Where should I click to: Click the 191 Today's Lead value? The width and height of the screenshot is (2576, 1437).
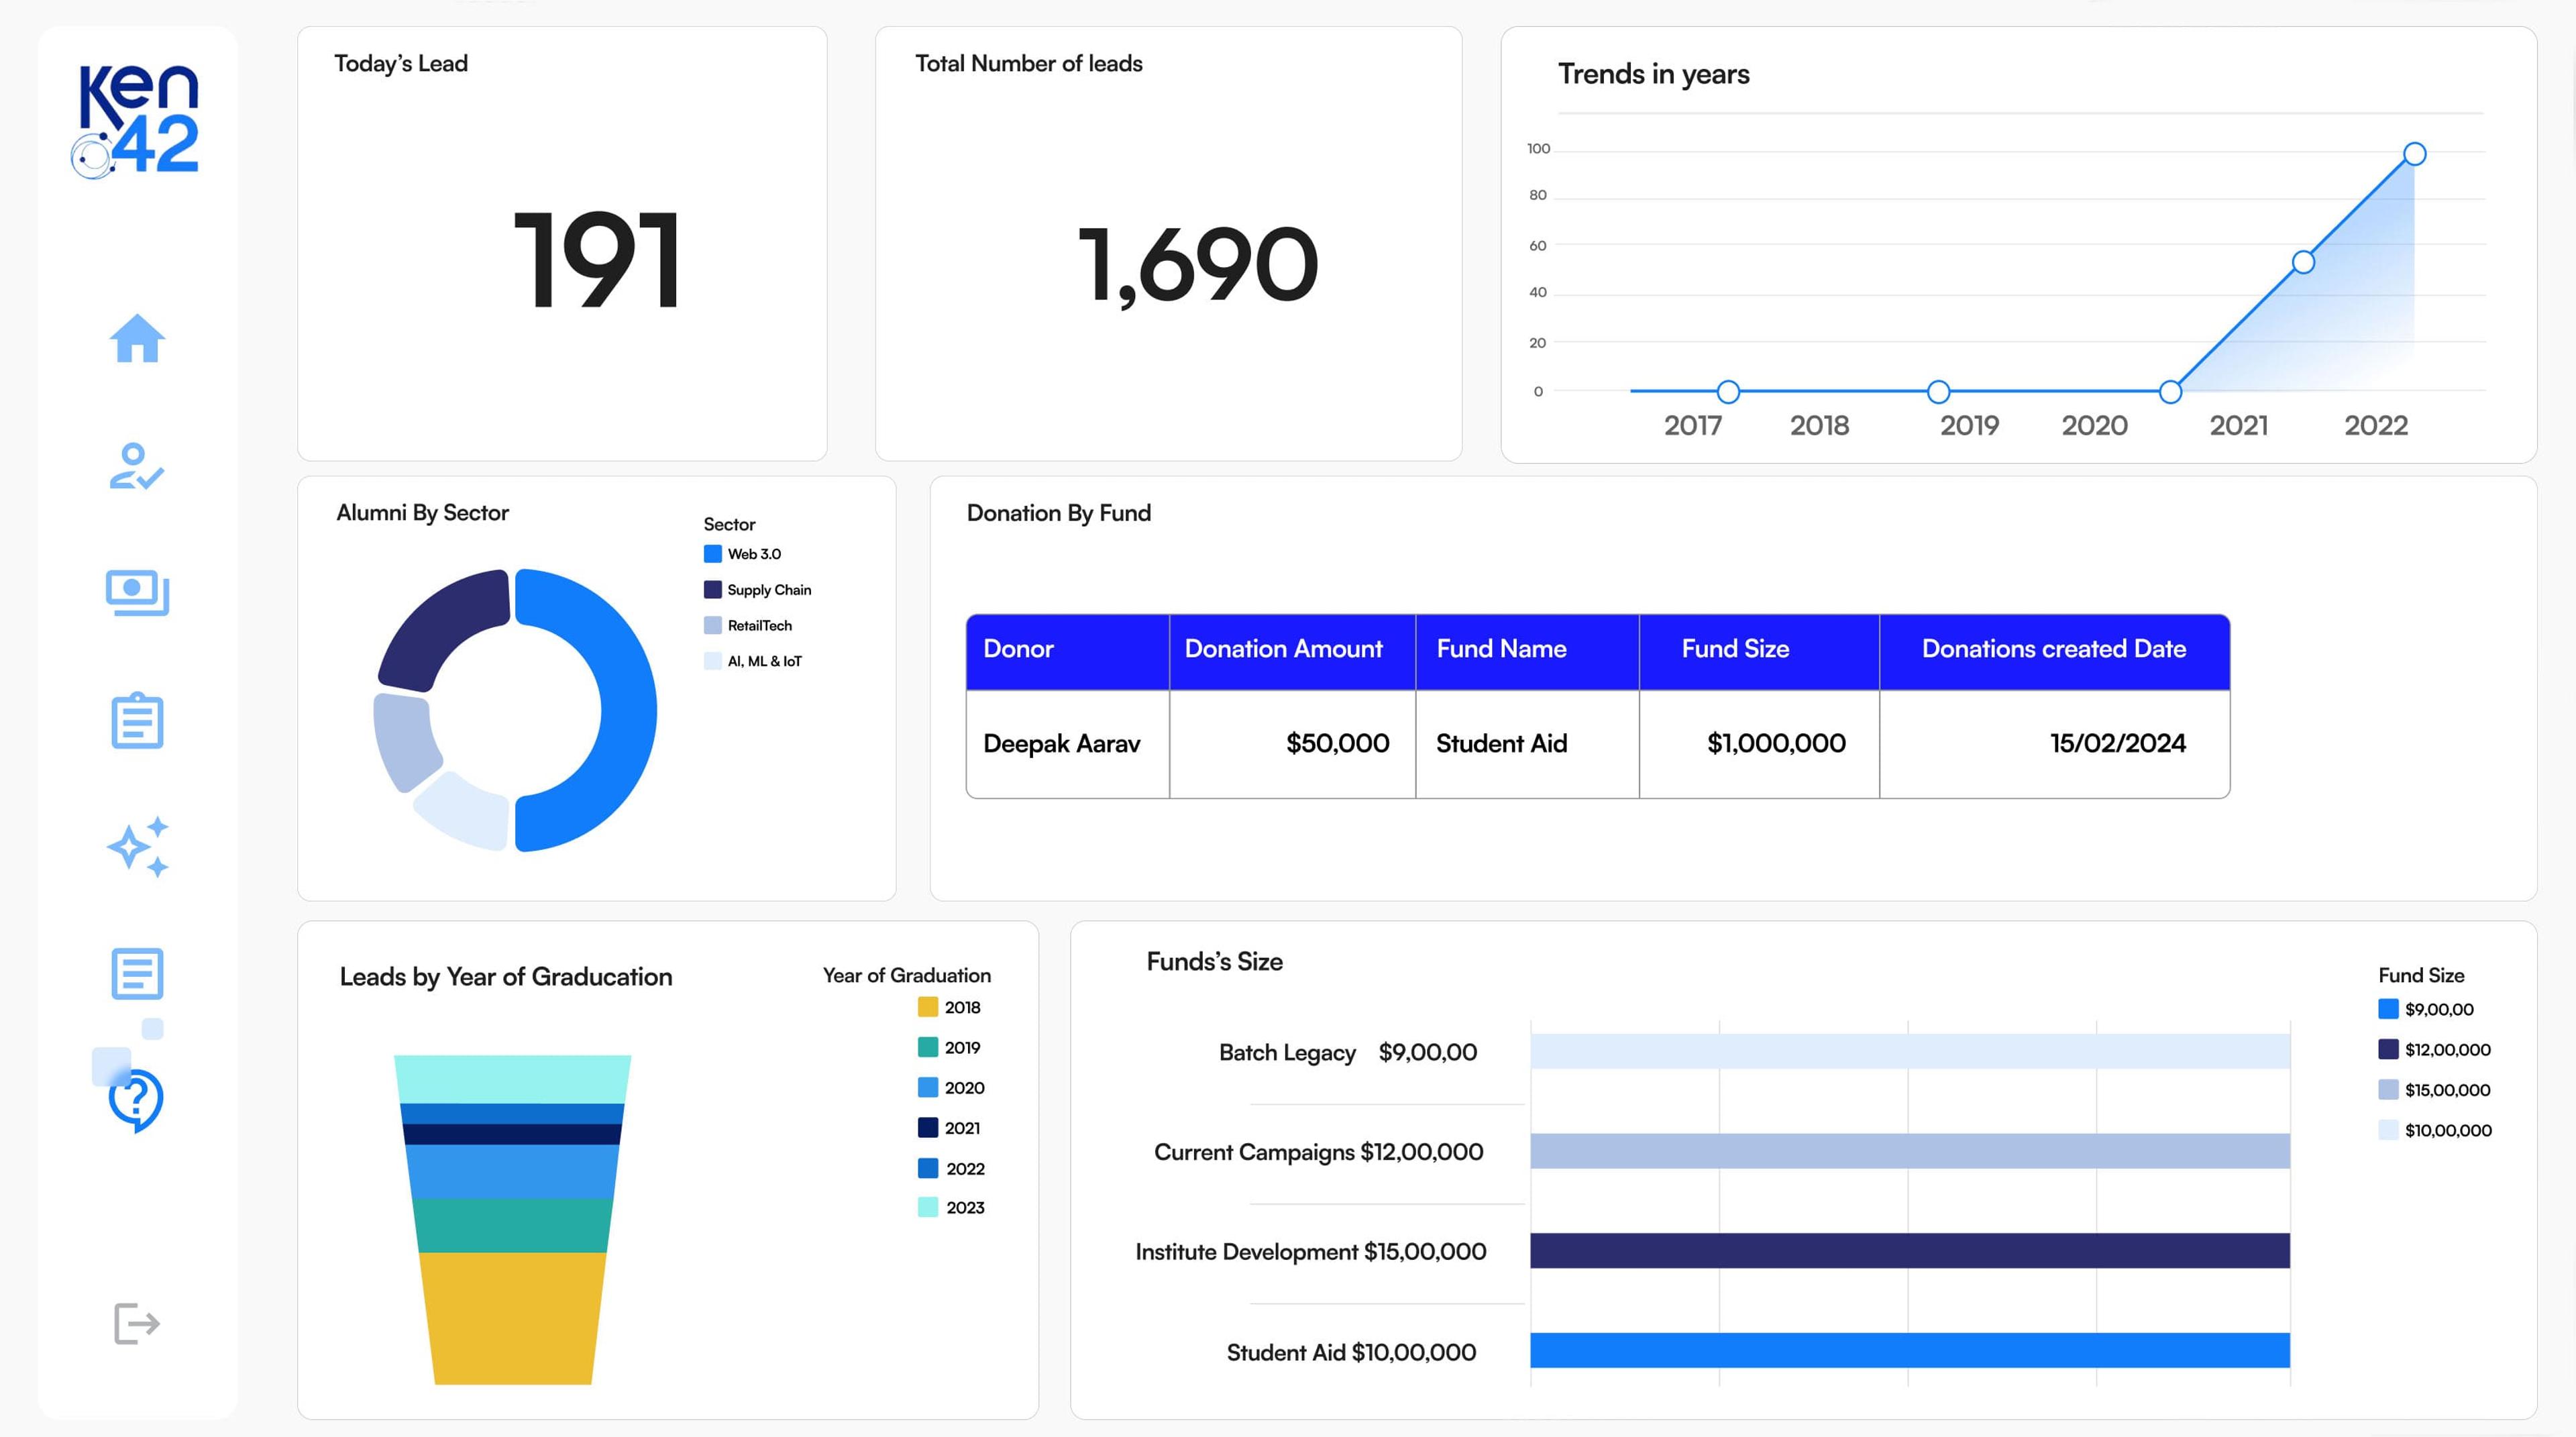(597, 259)
